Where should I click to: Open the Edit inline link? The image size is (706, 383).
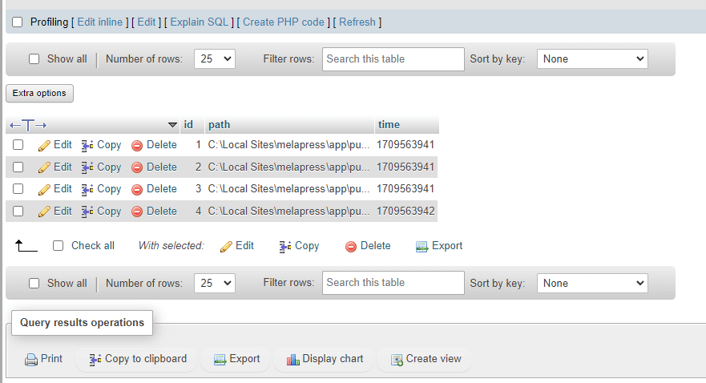[100, 22]
